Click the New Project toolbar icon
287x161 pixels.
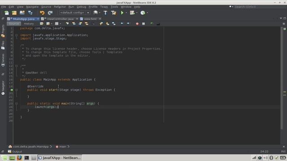click(14, 13)
